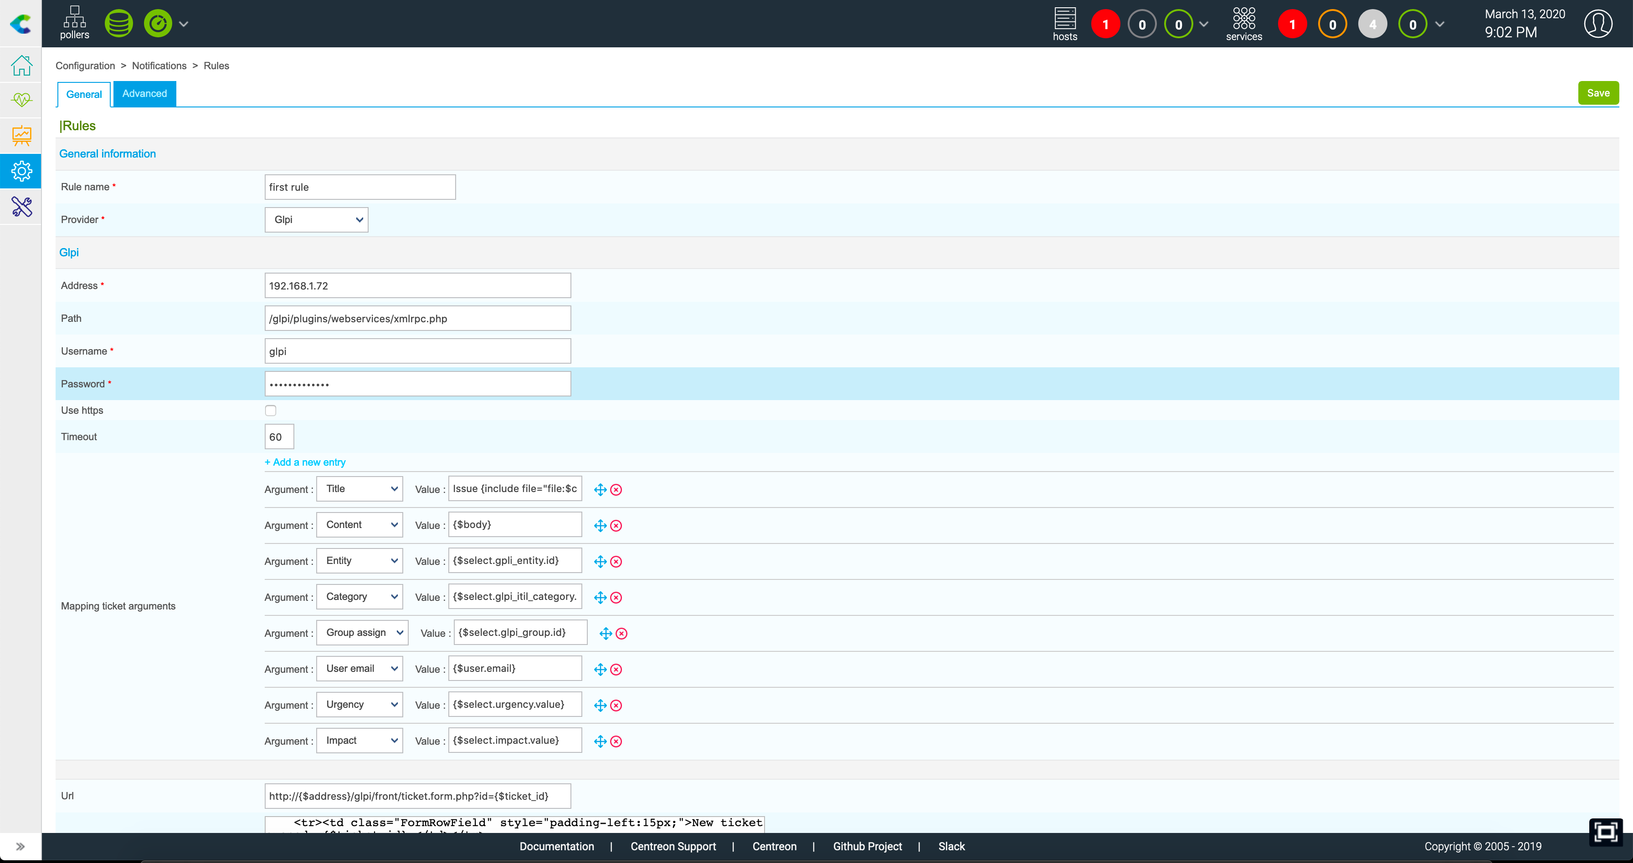Expand the services status chevron
Viewport: 1633px width, 863px height.
[x=1440, y=24]
